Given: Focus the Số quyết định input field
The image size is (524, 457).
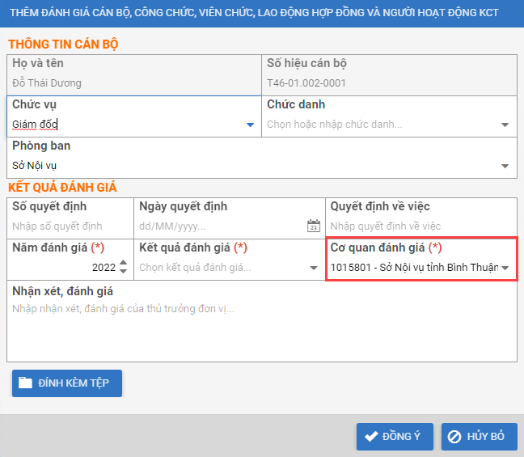Looking at the screenshot, I should tap(69, 227).
